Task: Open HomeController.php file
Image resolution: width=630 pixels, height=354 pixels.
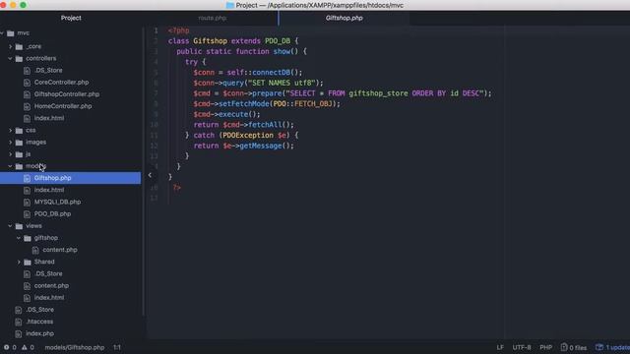Action: point(63,106)
